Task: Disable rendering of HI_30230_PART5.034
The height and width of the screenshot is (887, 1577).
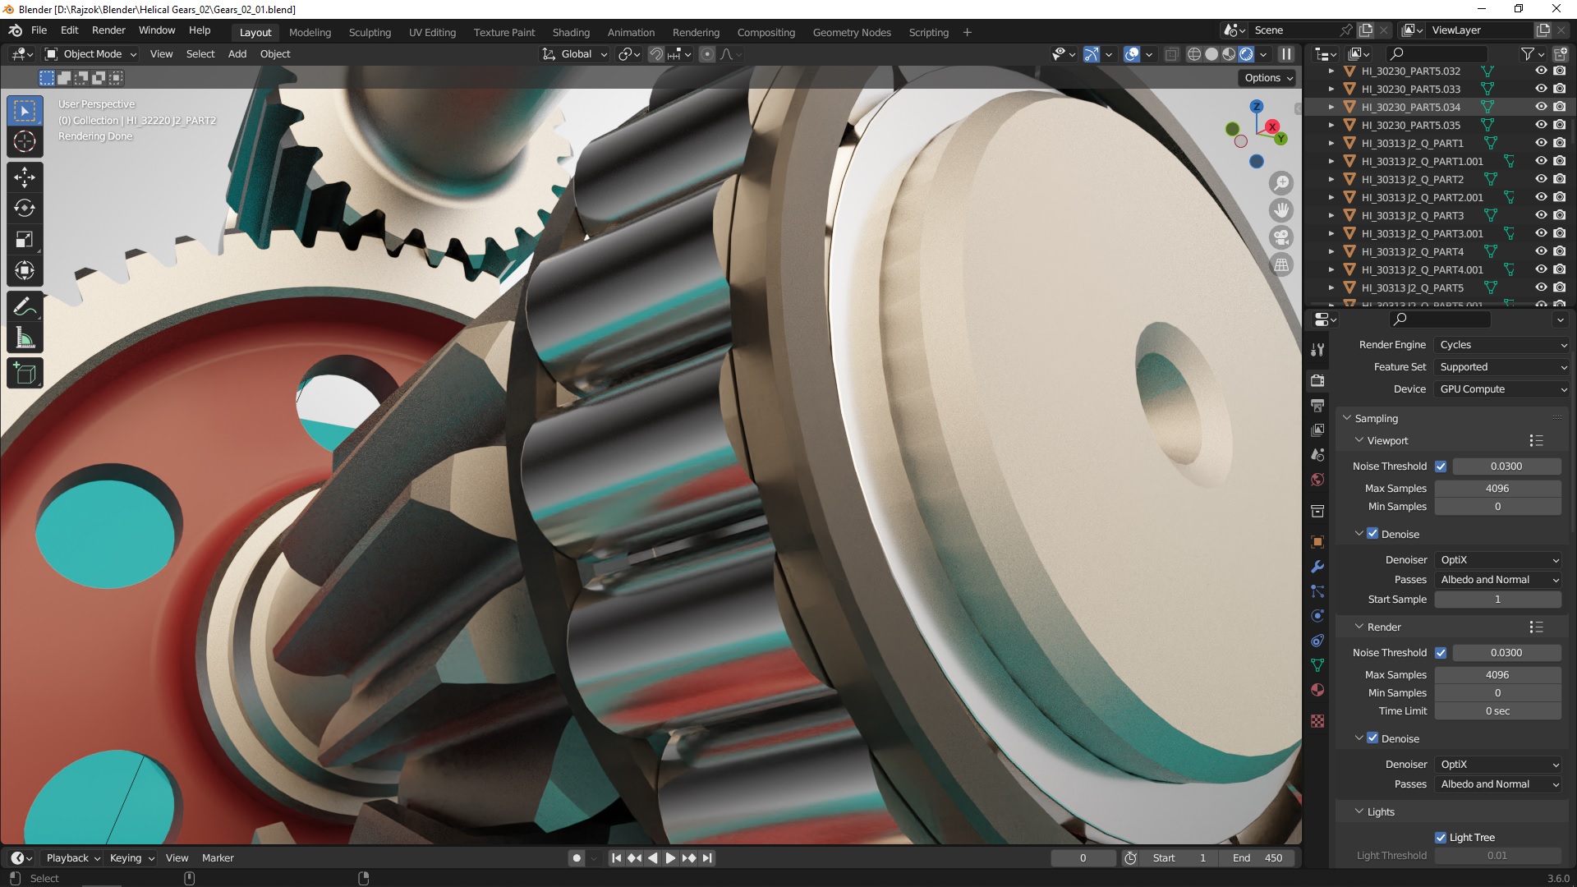Action: coord(1560,108)
